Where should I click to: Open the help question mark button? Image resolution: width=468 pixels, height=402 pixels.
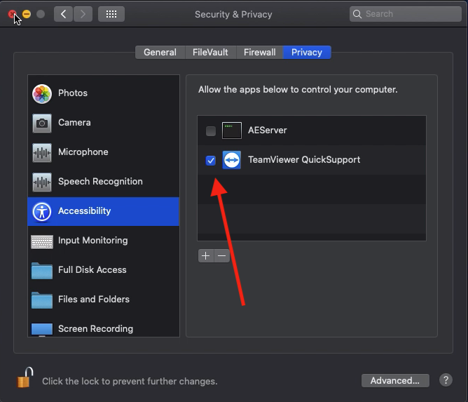click(x=446, y=380)
